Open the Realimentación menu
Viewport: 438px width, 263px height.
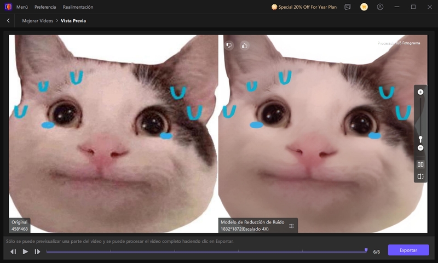point(78,7)
